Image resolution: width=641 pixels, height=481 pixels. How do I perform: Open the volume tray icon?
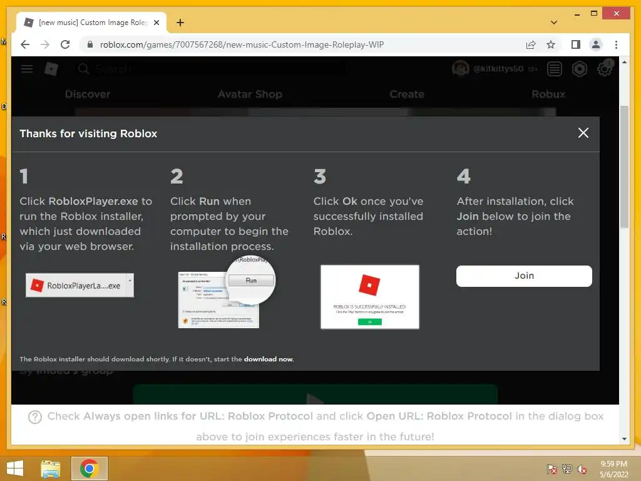click(x=582, y=468)
